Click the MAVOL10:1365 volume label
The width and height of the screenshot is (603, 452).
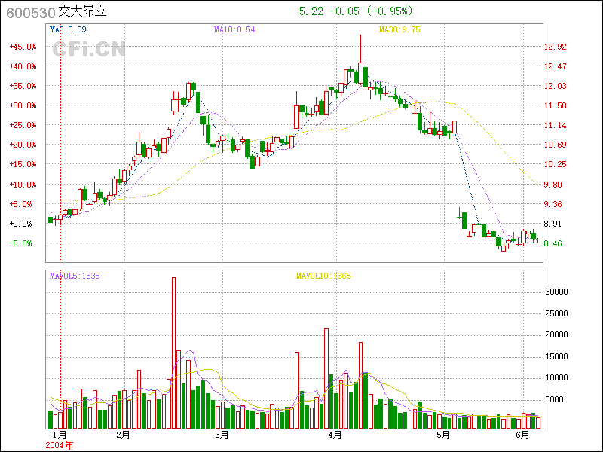323,276
